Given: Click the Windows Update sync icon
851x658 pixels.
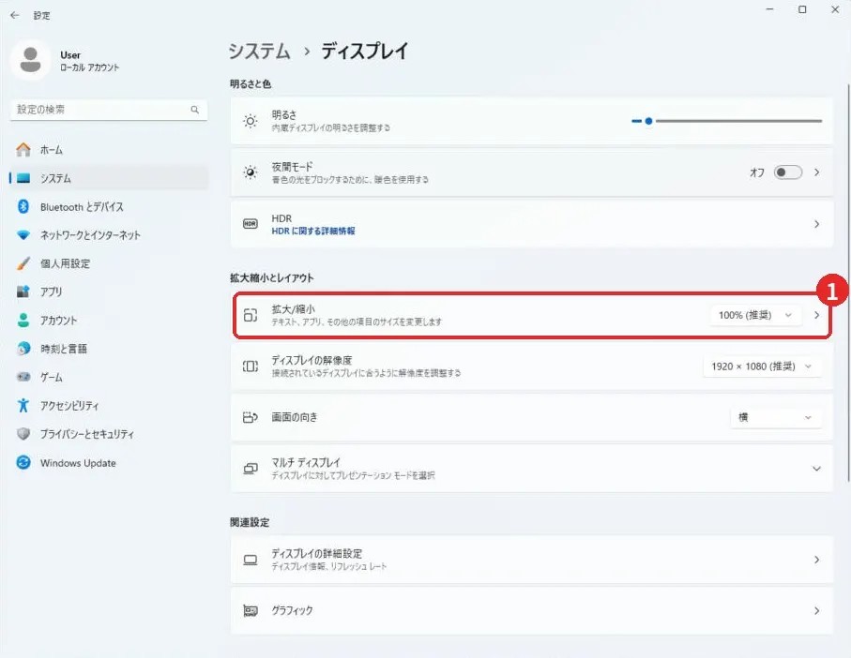Looking at the screenshot, I should [x=23, y=462].
